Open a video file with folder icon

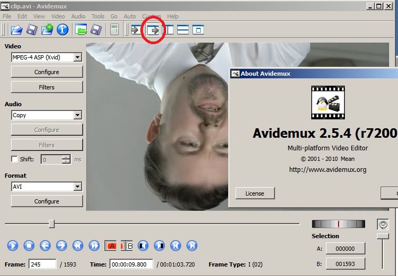click(x=16, y=30)
